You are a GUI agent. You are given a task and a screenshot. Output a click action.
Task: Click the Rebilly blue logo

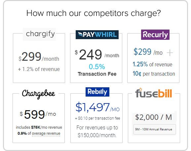click(97, 92)
